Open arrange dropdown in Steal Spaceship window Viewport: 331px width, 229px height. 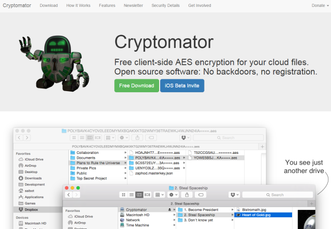point(160,195)
